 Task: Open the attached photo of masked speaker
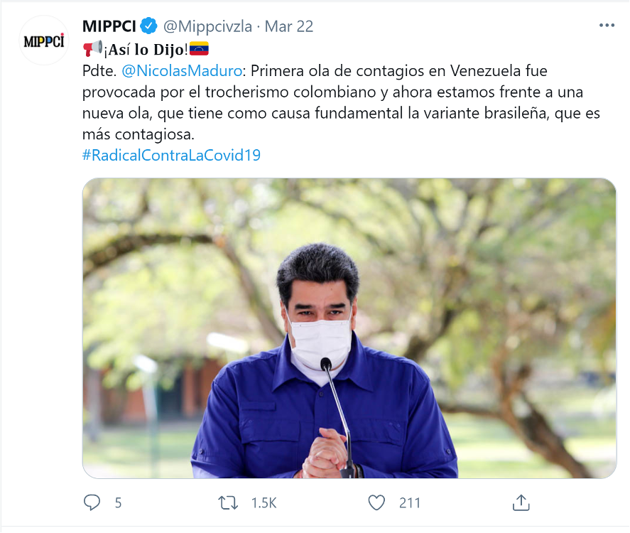tap(349, 328)
